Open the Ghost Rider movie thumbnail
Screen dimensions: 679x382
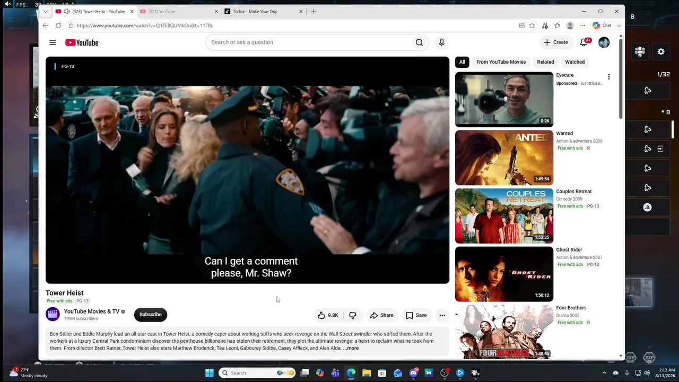click(504, 274)
